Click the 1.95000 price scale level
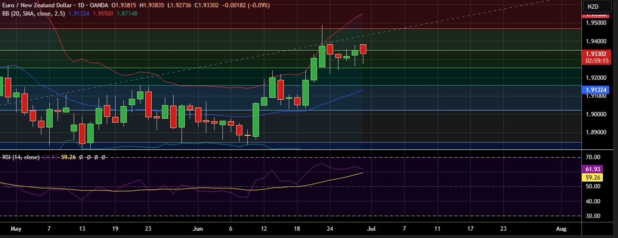 tap(596, 23)
